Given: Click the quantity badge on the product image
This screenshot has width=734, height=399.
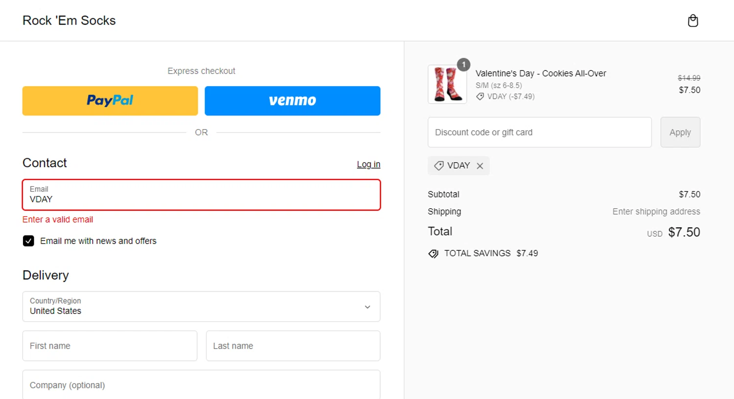Looking at the screenshot, I should pyautogui.click(x=463, y=65).
